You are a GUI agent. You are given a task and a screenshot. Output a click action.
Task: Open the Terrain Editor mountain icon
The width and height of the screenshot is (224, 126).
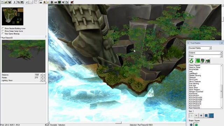41,2
